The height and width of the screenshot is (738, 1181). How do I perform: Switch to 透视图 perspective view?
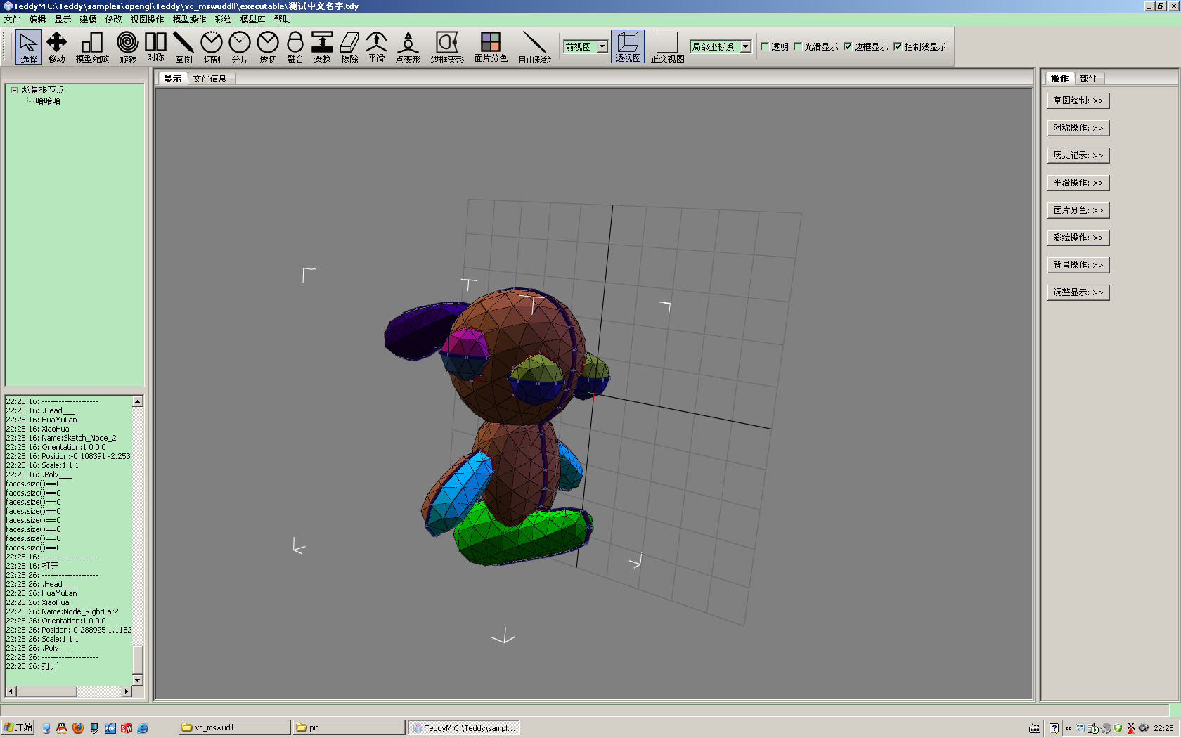(x=628, y=47)
